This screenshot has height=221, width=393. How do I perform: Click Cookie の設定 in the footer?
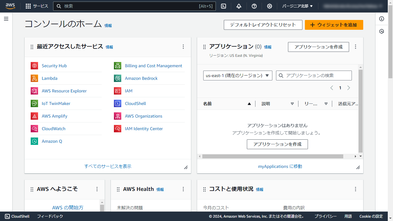[371, 216]
